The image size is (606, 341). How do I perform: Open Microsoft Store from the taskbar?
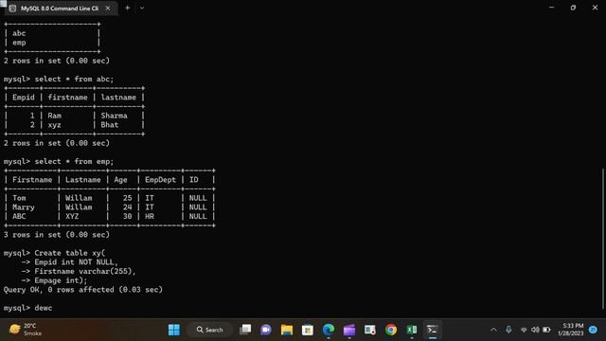click(x=308, y=330)
